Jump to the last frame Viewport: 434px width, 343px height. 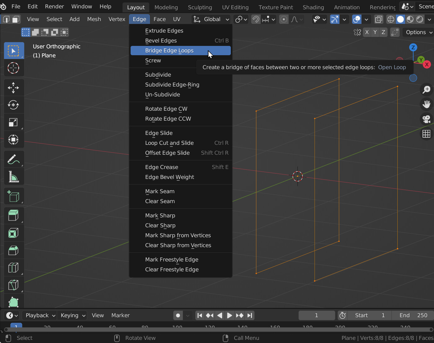point(249,315)
